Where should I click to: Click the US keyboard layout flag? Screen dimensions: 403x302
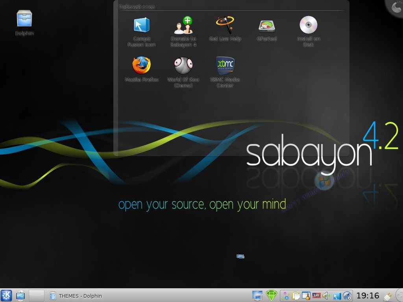[316, 296]
